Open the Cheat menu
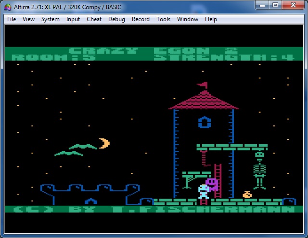 click(94, 19)
